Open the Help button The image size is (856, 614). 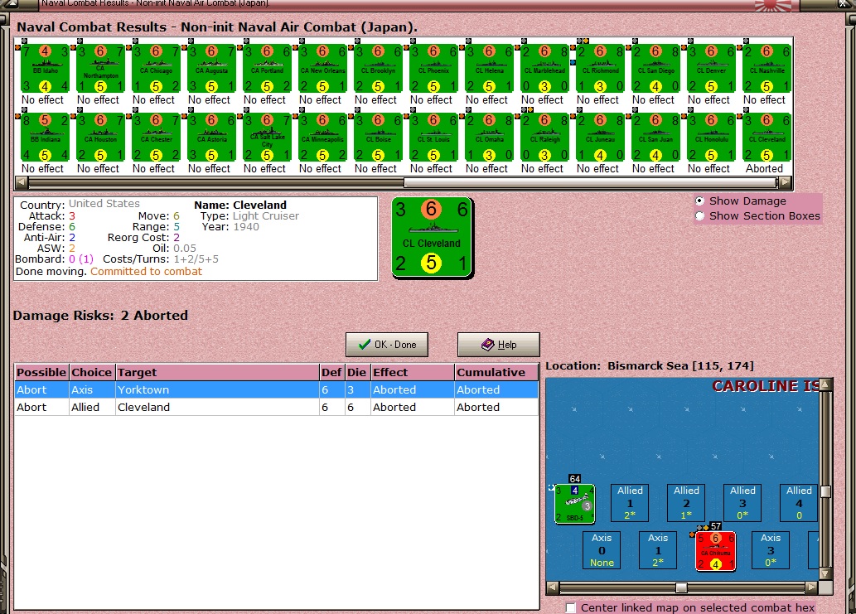point(498,345)
